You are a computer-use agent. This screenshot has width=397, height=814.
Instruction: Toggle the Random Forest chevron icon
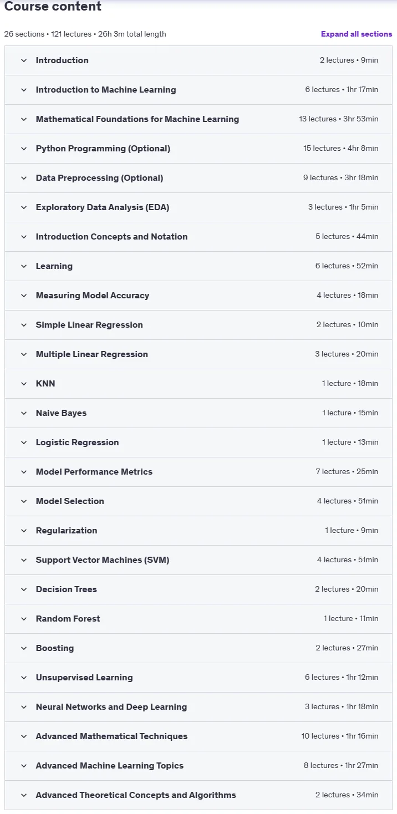pos(24,619)
